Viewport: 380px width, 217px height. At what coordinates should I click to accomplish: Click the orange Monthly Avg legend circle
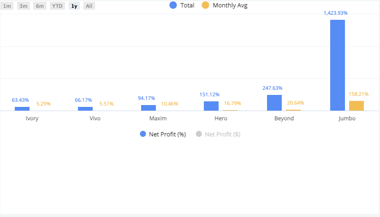point(205,6)
